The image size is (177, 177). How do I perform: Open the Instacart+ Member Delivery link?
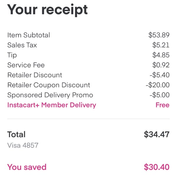pyautogui.click(x=52, y=105)
